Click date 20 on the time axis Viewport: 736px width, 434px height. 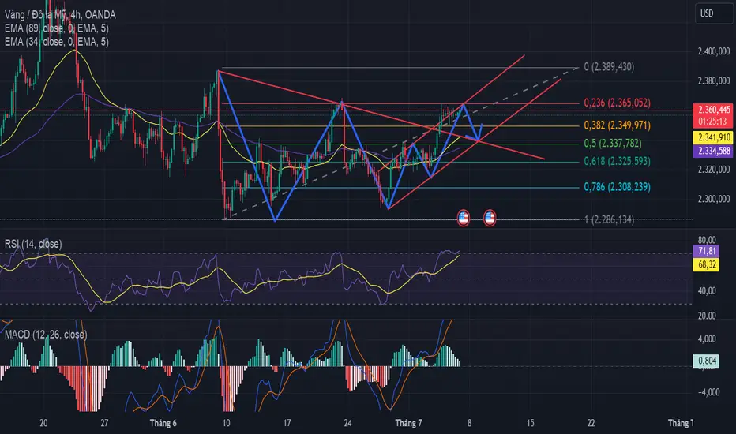pos(43,423)
